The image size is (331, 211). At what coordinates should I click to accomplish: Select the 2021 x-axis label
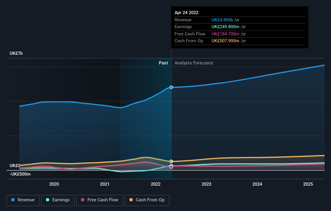(105, 184)
